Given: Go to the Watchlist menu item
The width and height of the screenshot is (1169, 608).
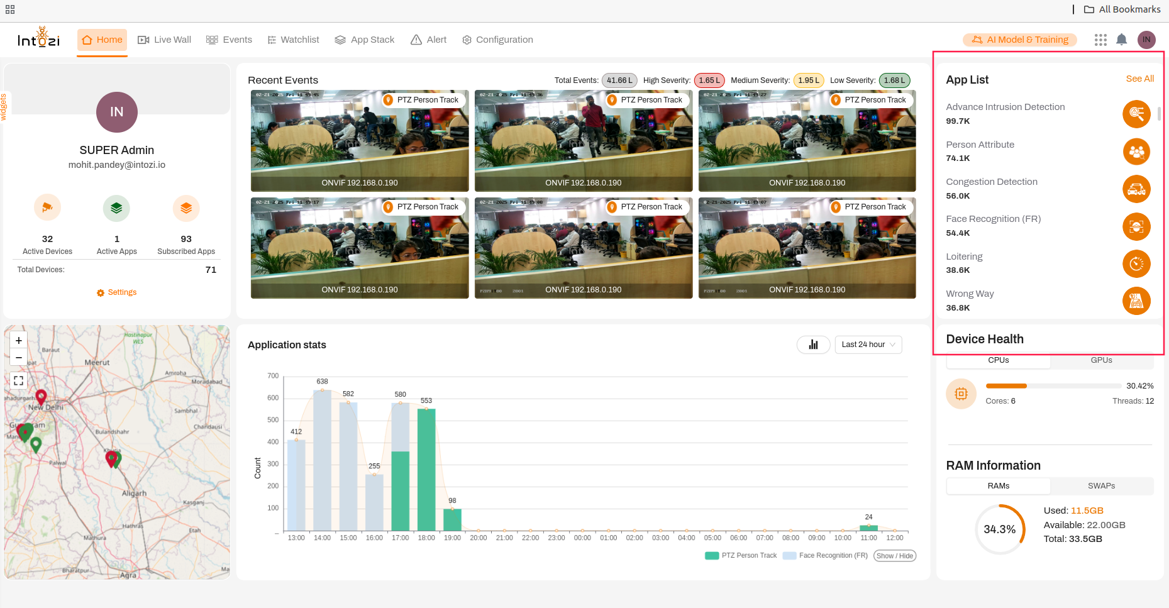Looking at the screenshot, I should [293, 39].
